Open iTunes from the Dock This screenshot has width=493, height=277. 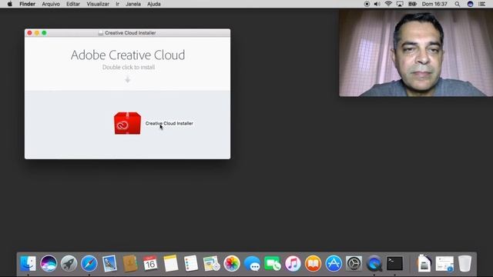(x=293, y=263)
